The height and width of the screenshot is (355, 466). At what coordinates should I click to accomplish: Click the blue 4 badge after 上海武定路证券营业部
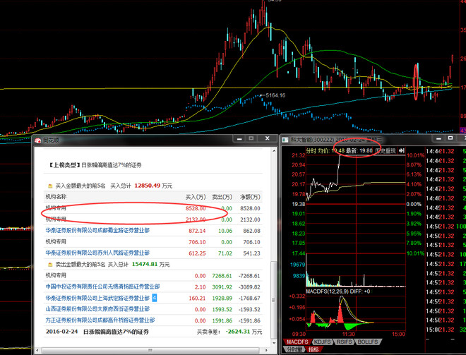coord(154,298)
